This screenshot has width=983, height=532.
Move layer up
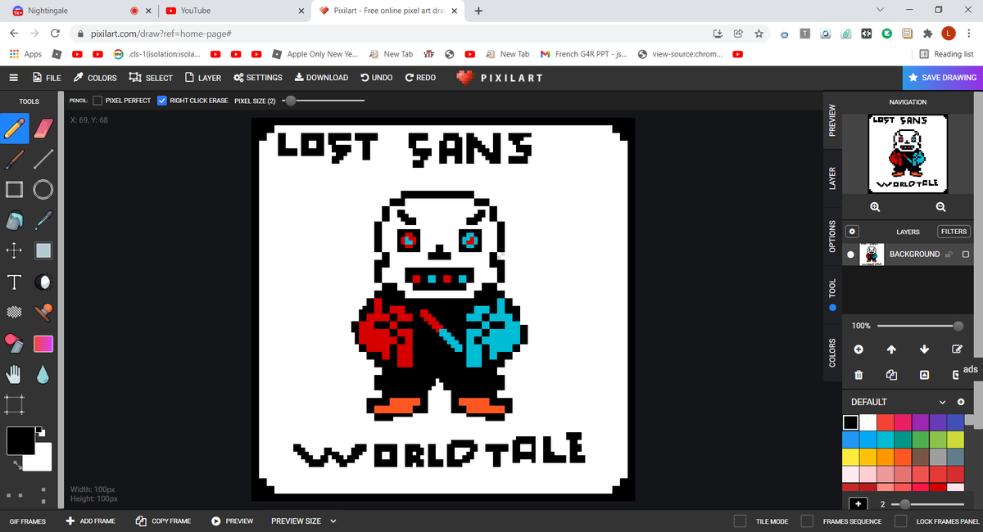[892, 349]
